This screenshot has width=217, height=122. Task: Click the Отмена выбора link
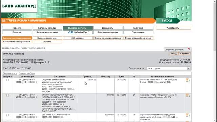[26, 73]
